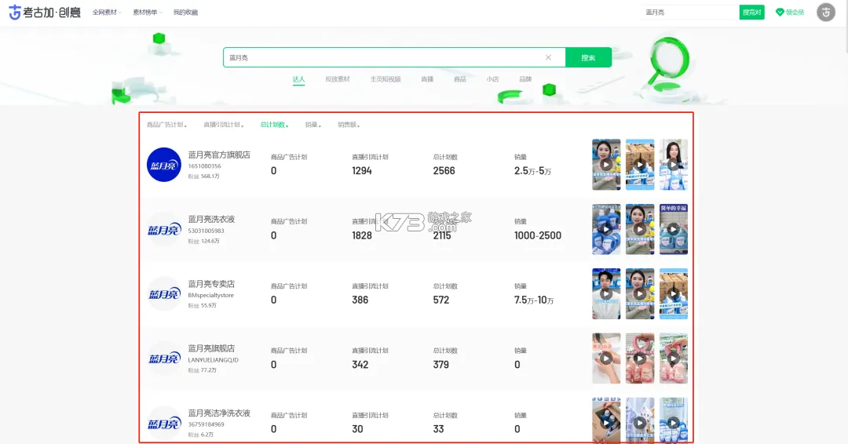Open the 考古加·创意 logo home link

point(44,12)
